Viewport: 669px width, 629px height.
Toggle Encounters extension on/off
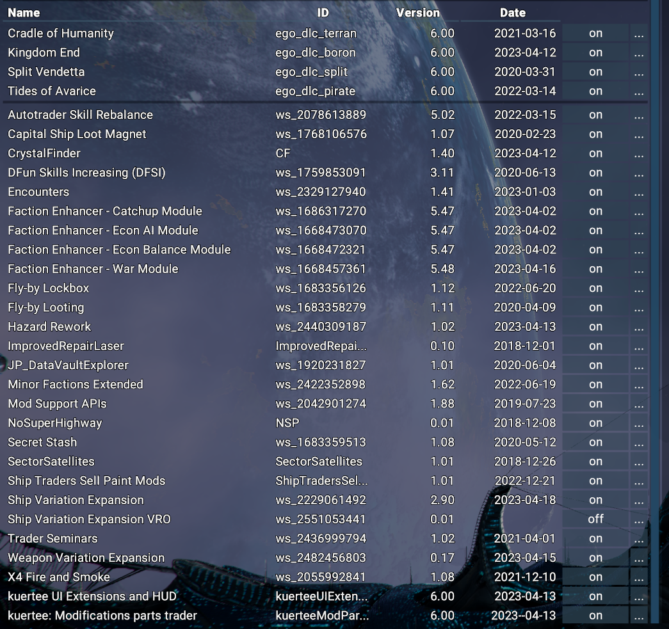click(595, 192)
